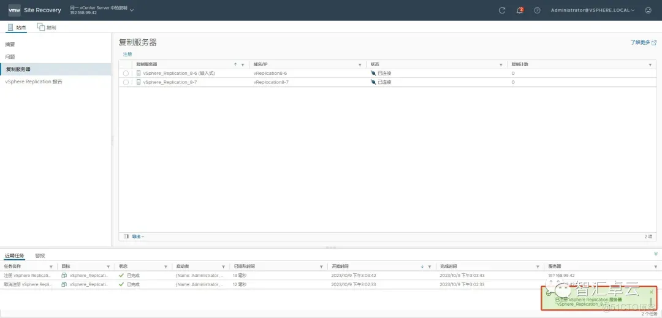This screenshot has width=662, height=318.
Task: Click the smiley feedback icon
Action: point(649,10)
